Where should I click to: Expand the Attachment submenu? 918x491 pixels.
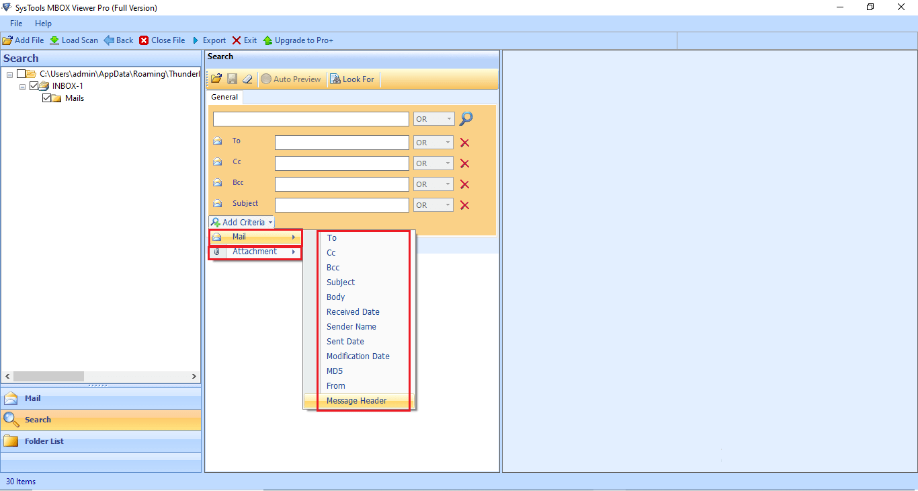[255, 252]
